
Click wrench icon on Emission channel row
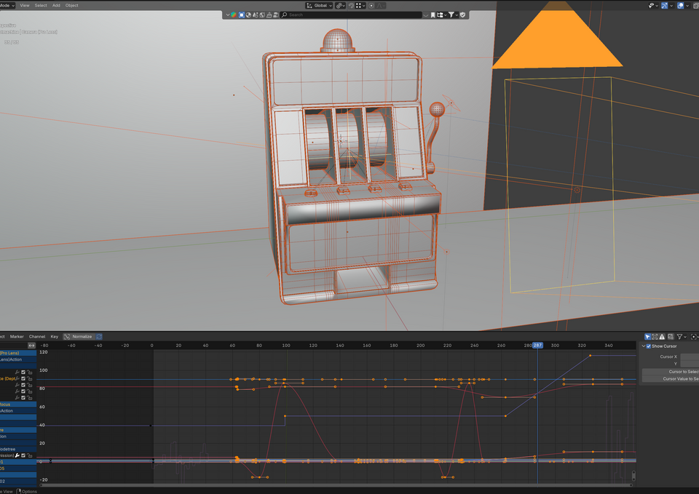(x=17, y=455)
